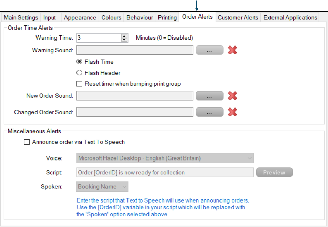Click the Warning Time value field

coord(99,38)
